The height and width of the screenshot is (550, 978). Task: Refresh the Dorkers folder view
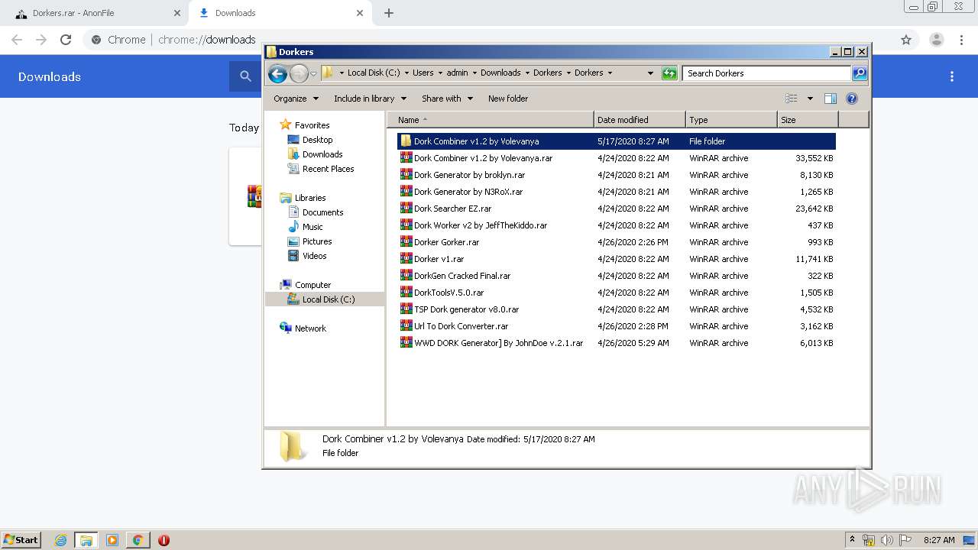pyautogui.click(x=669, y=73)
